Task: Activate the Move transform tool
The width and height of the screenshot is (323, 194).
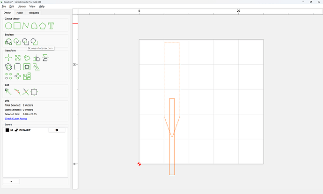Action: (x=8, y=58)
